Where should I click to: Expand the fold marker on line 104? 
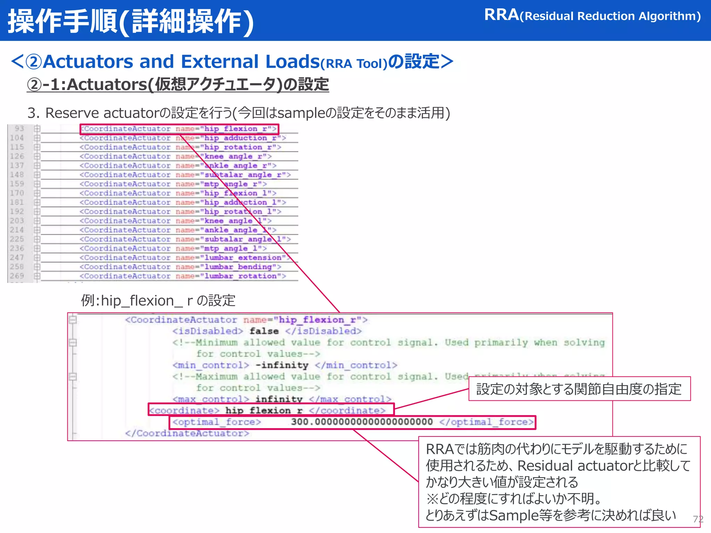[x=37, y=138]
